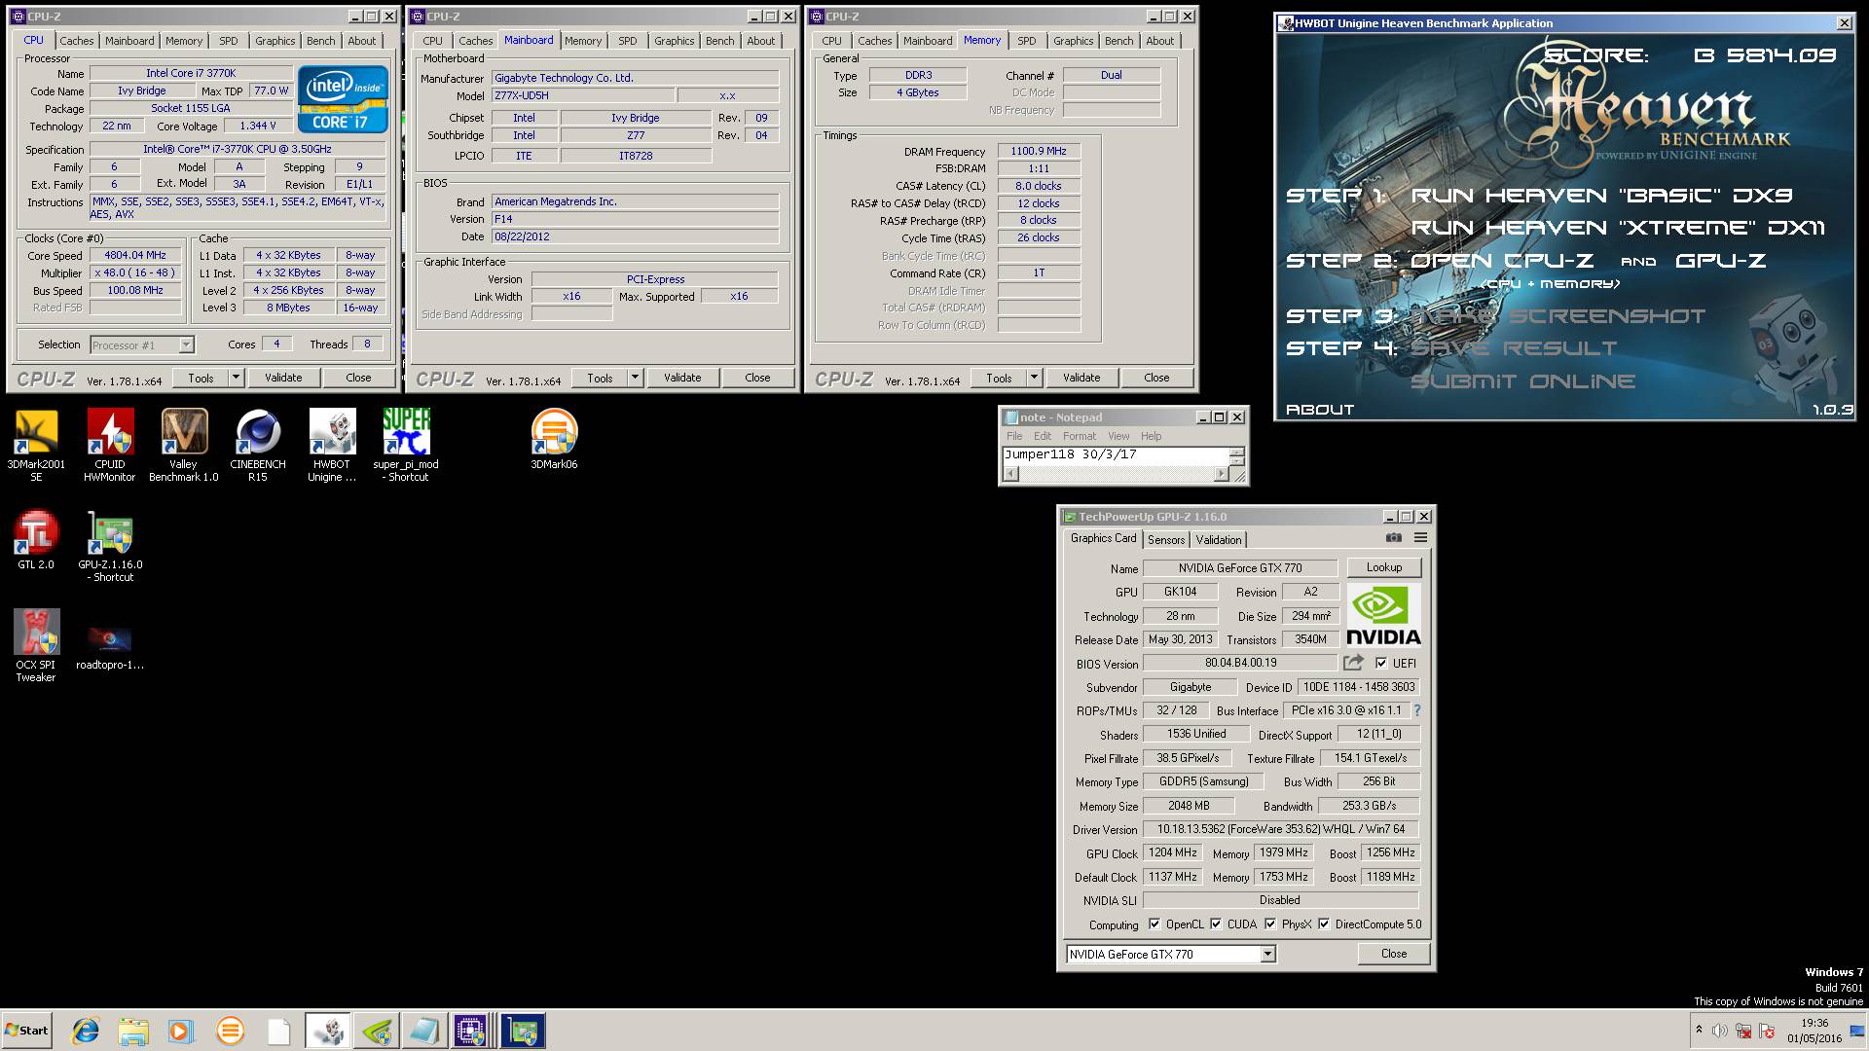Viewport: 1869px width, 1051px height.
Task: Open Tools dropdown arrow in Memory window
Action: coord(1034,378)
